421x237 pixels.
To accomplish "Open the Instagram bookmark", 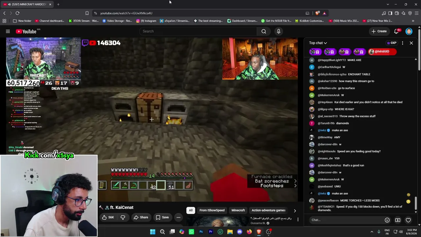I will pyautogui.click(x=146, y=21).
